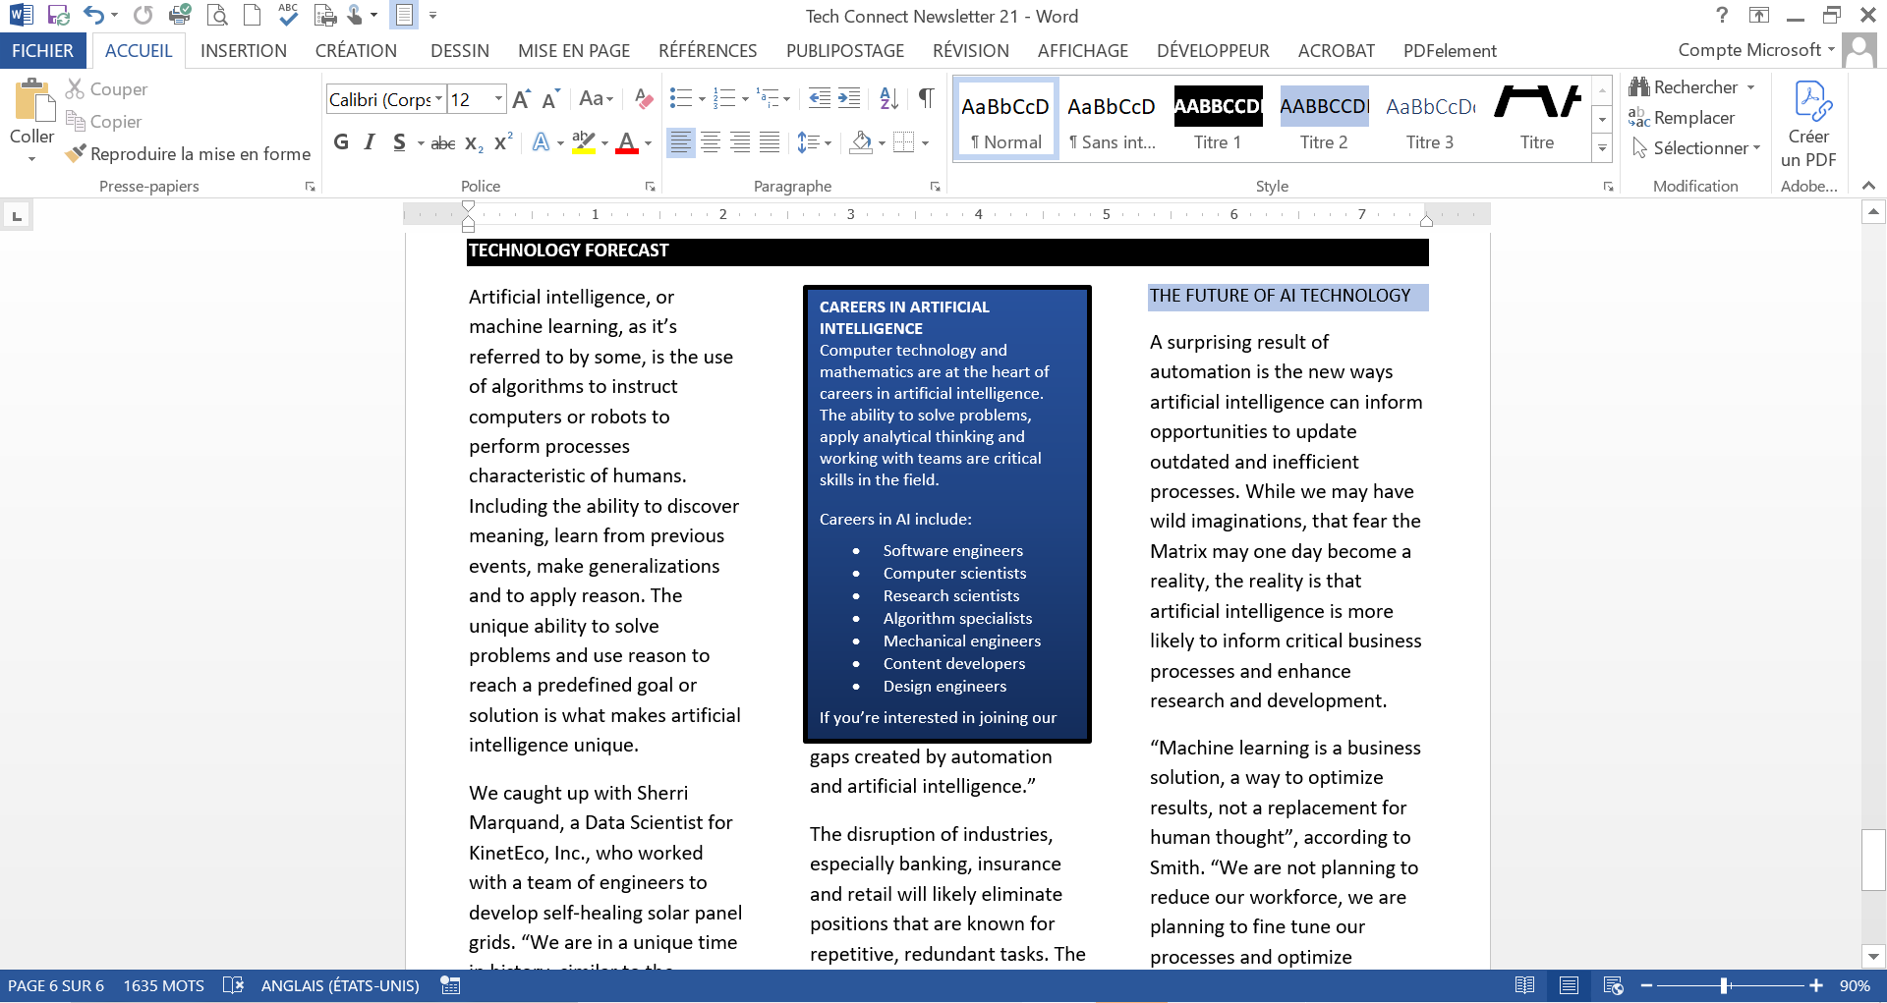Open the font color dropdown arrow

649,143
